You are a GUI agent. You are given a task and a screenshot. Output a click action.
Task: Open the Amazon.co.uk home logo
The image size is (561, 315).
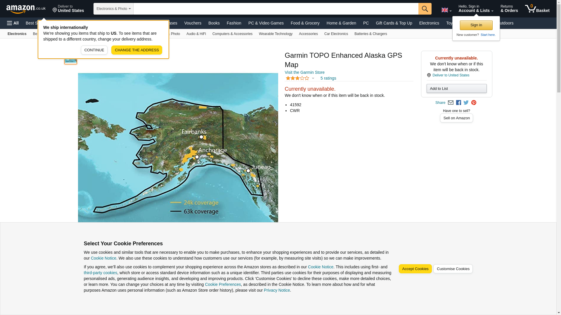[x=26, y=9]
